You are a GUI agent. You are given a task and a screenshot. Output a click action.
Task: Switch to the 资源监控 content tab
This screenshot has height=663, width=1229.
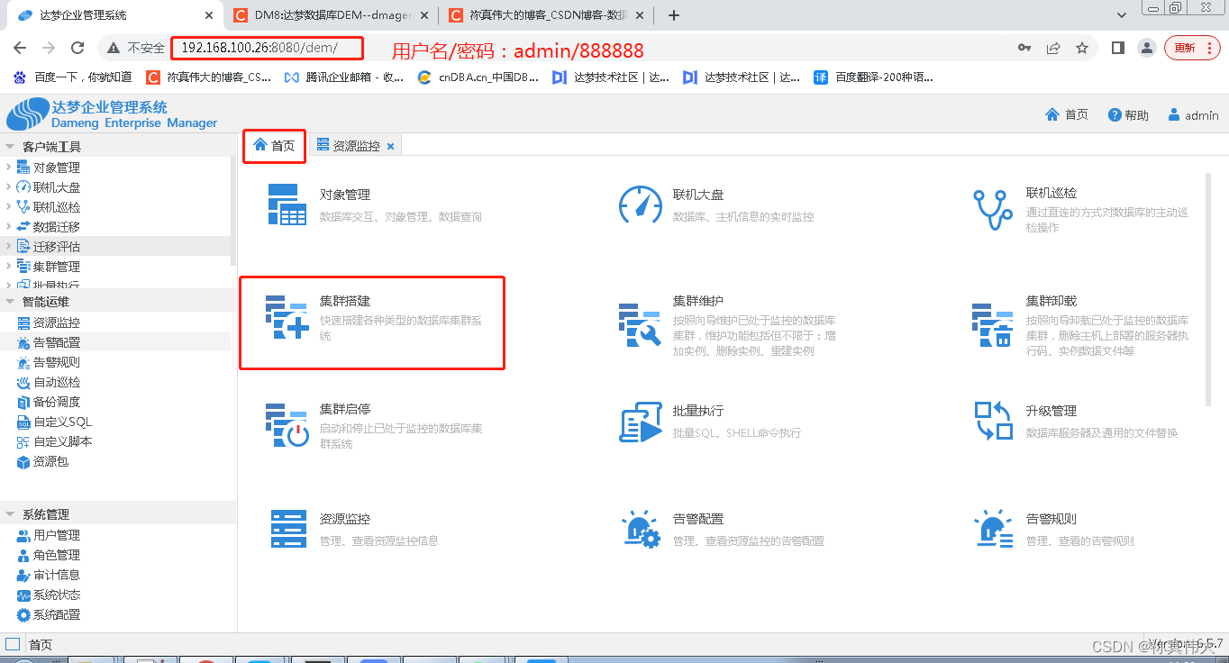pos(355,145)
